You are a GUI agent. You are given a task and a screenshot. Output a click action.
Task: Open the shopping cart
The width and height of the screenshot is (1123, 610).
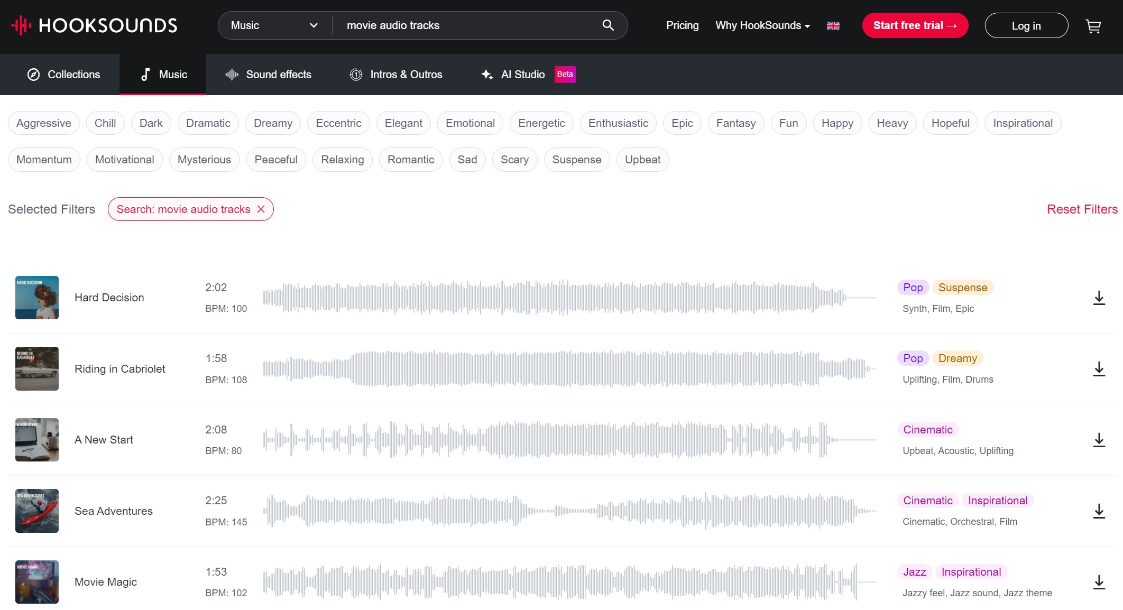(1093, 26)
